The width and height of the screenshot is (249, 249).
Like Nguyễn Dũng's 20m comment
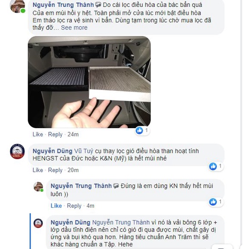pos(38,170)
